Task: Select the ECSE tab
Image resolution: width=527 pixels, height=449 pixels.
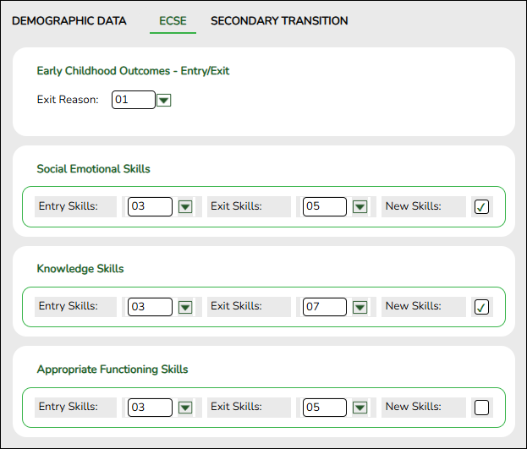Action: click(173, 21)
